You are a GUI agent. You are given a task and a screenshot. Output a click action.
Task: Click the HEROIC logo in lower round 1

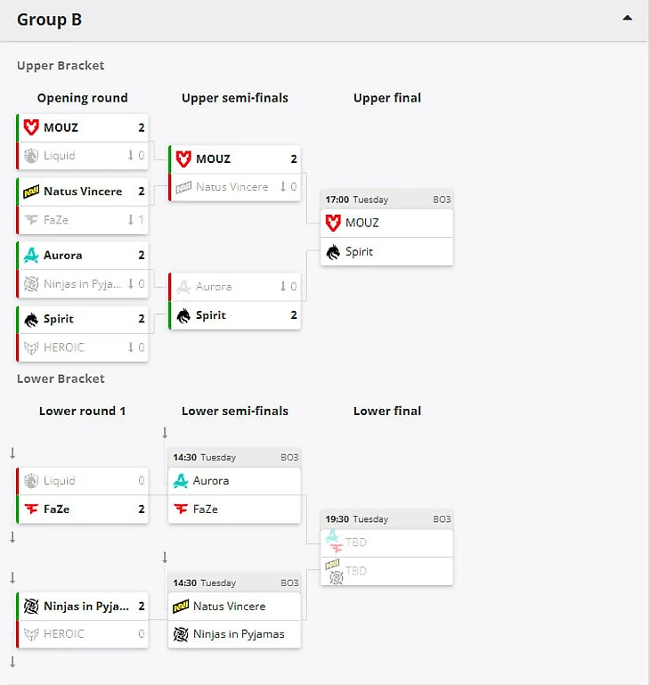tap(31, 634)
